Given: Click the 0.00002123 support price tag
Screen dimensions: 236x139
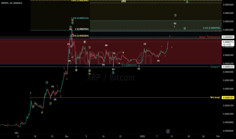Looking at the screenshot, I should [228, 67].
